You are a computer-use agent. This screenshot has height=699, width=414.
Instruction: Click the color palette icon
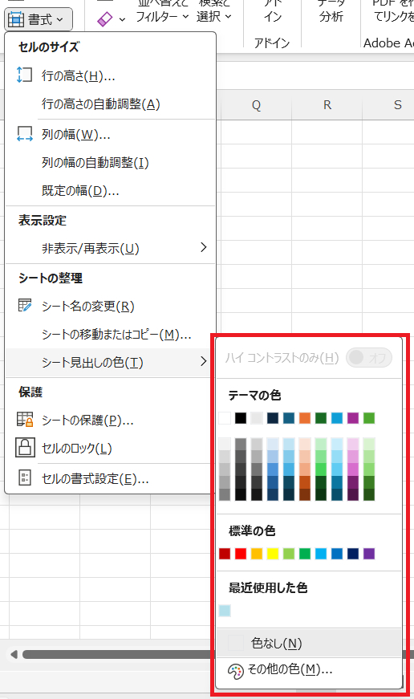pyautogui.click(x=236, y=671)
